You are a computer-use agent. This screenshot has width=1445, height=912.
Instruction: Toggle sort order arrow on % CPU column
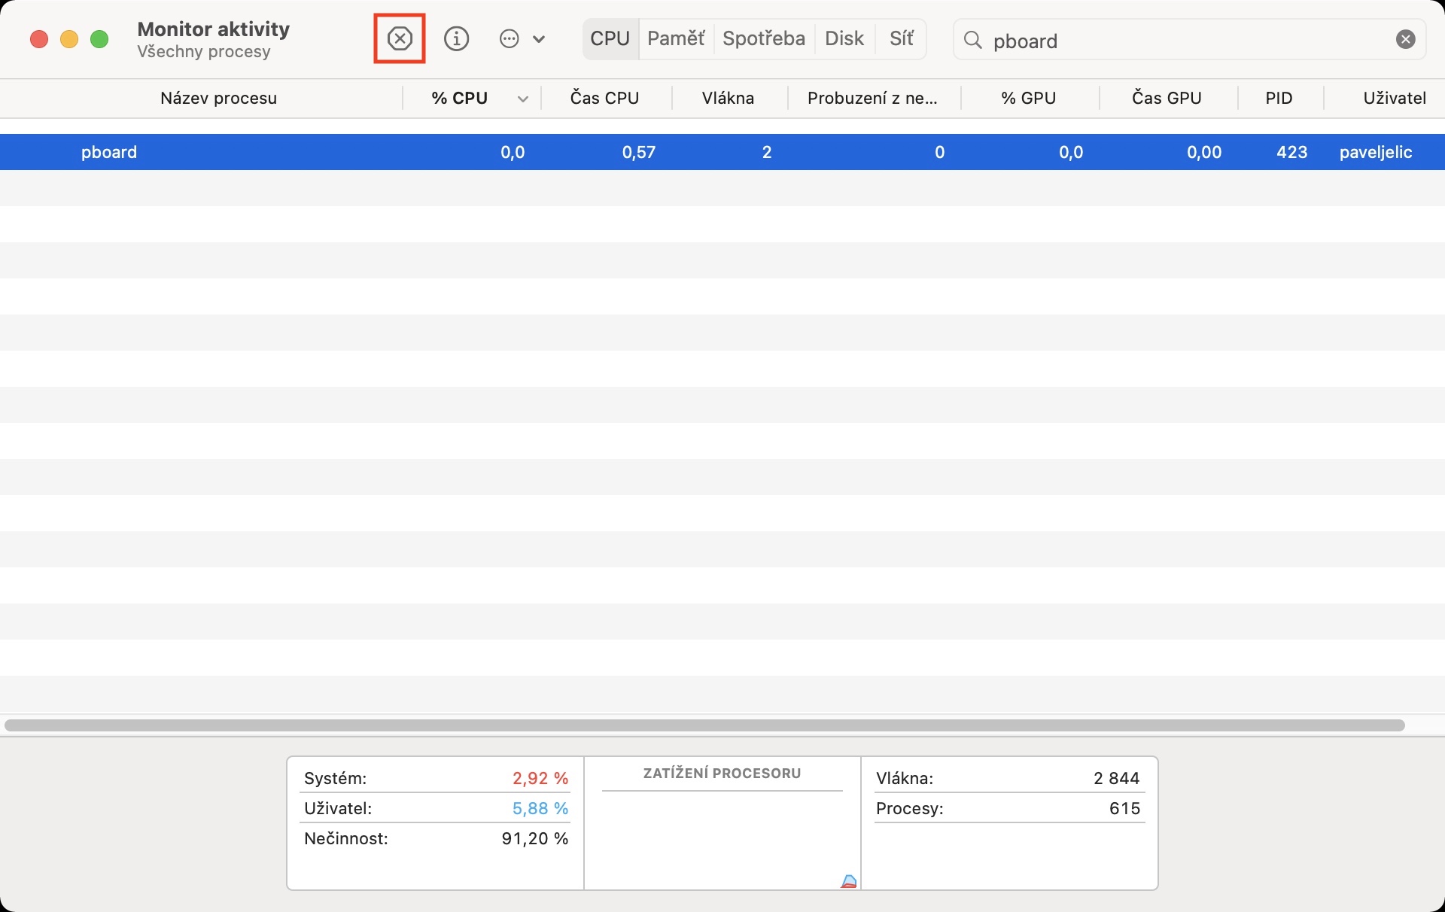(522, 99)
